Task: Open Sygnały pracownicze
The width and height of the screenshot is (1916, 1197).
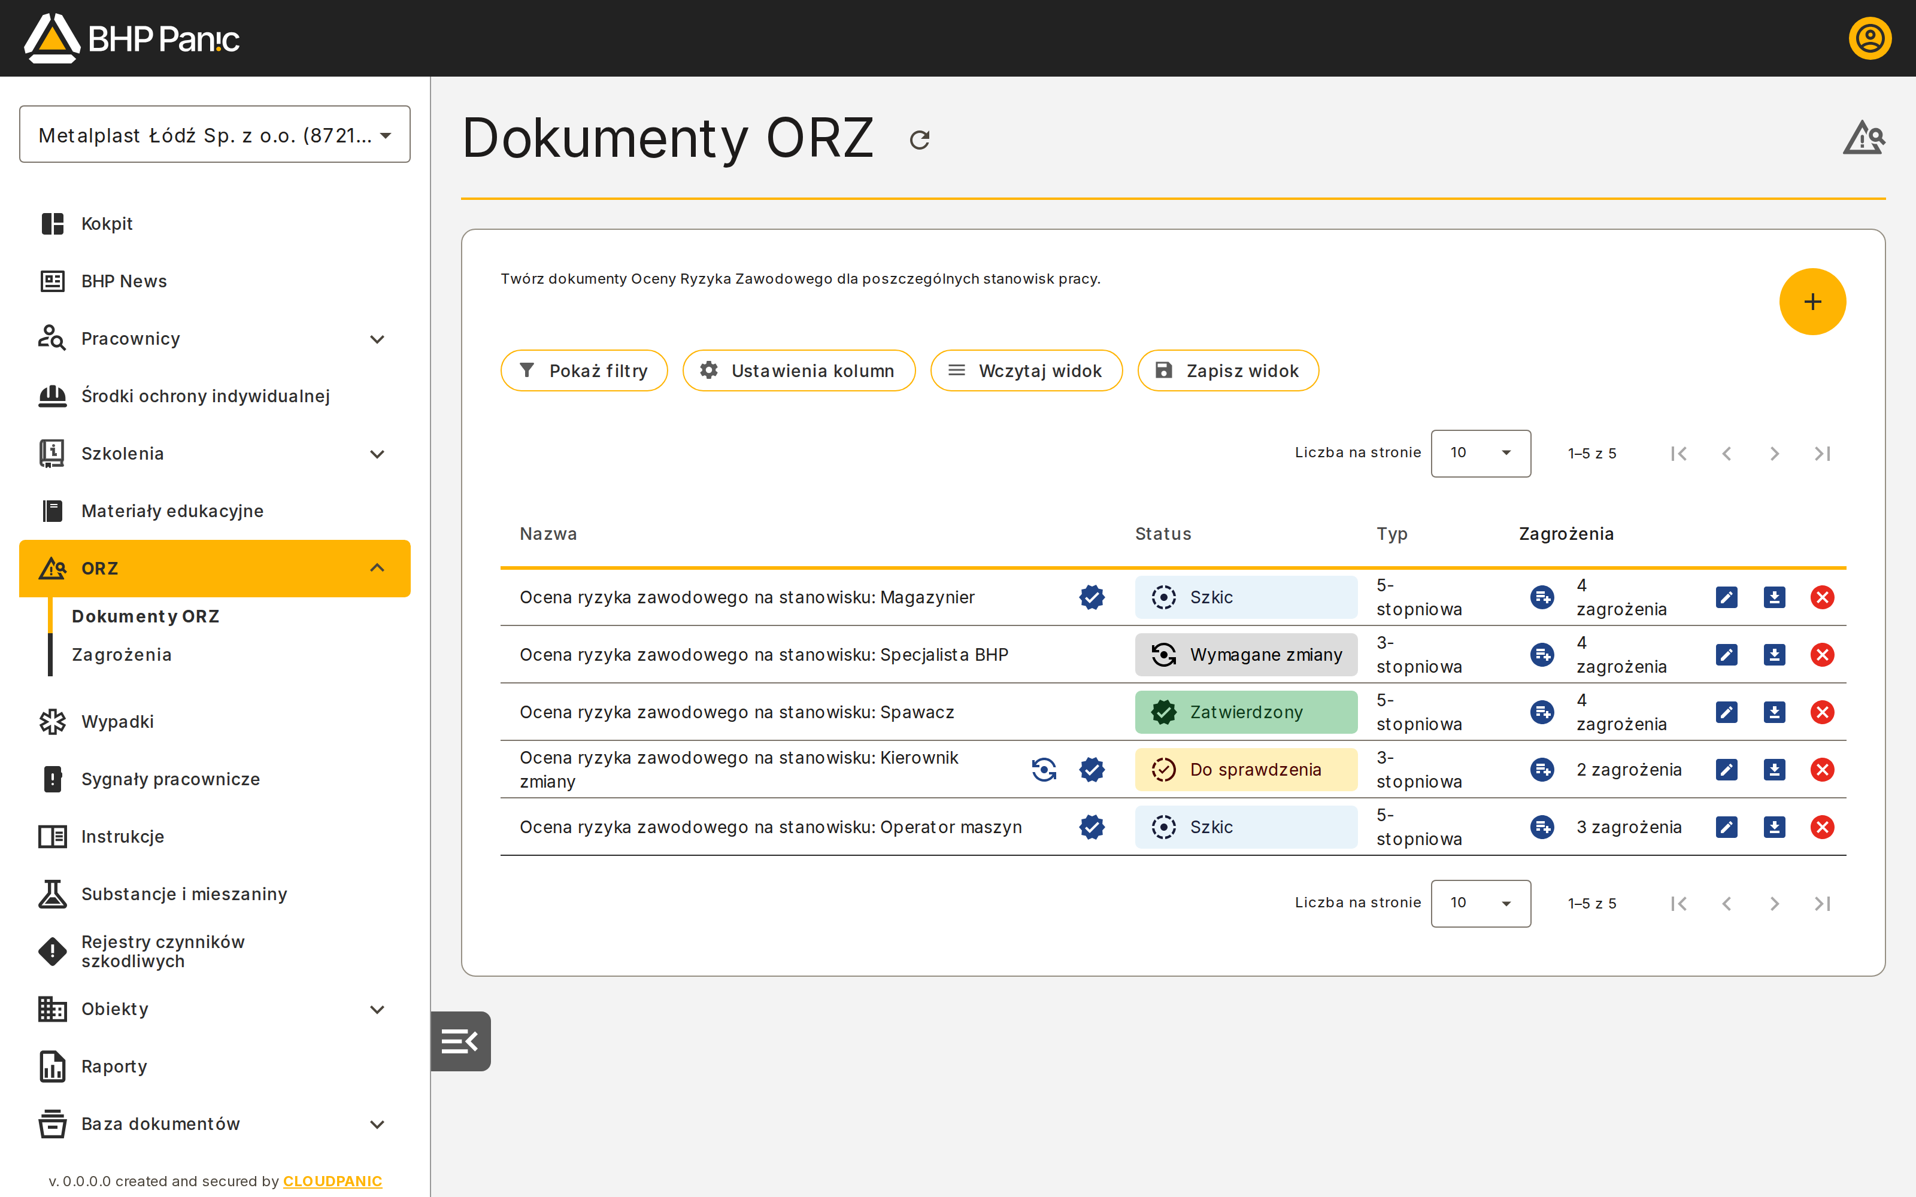Action: [x=214, y=779]
